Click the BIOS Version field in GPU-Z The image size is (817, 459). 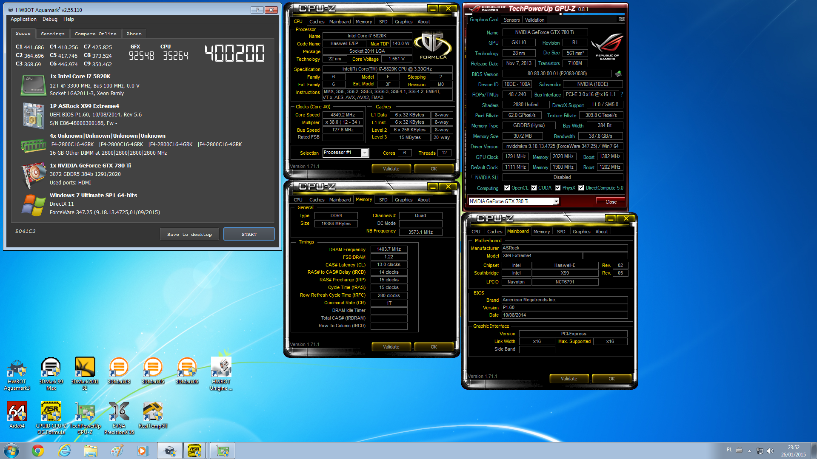click(557, 74)
